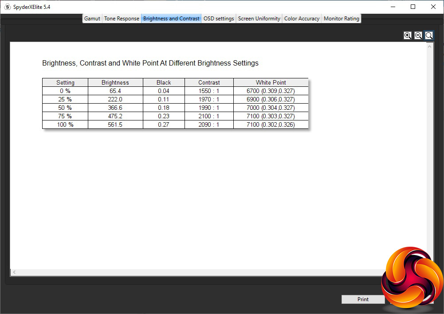Click the 75 % setting cell
The image size is (444, 314).
click(x=65, y=116)
